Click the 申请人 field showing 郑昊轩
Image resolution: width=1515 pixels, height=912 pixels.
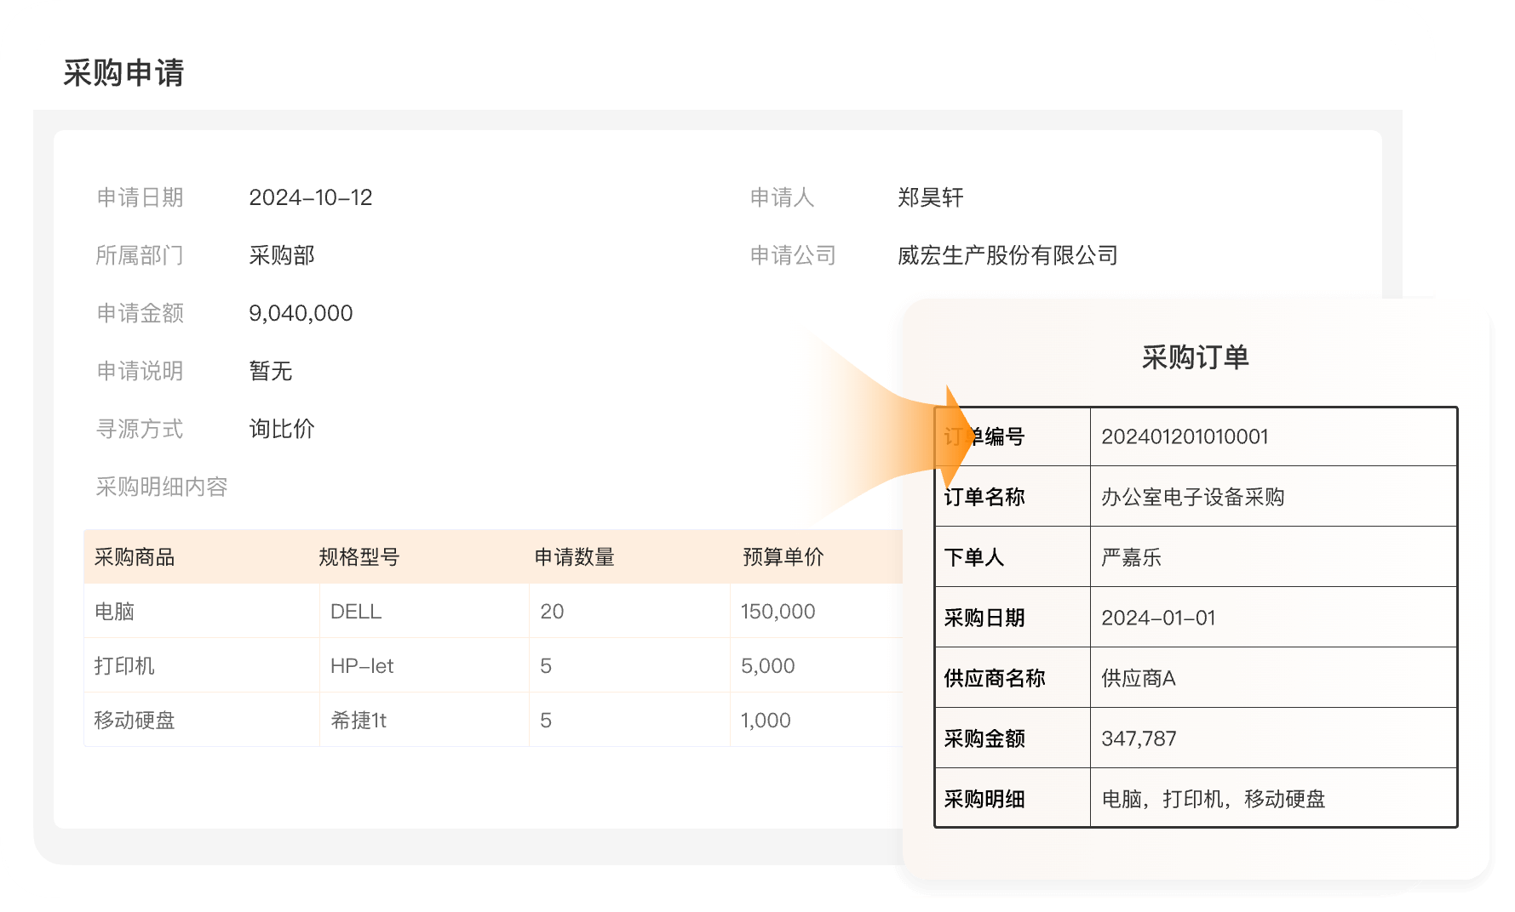930,197
